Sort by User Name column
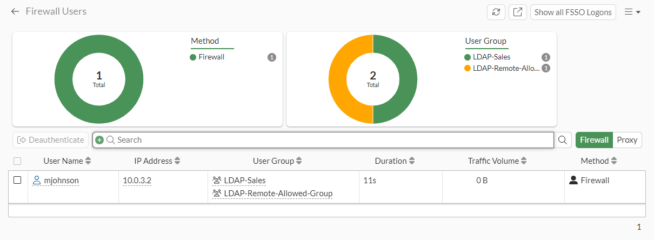The width and height of the screenshot is (654, 240). (88, 161)
